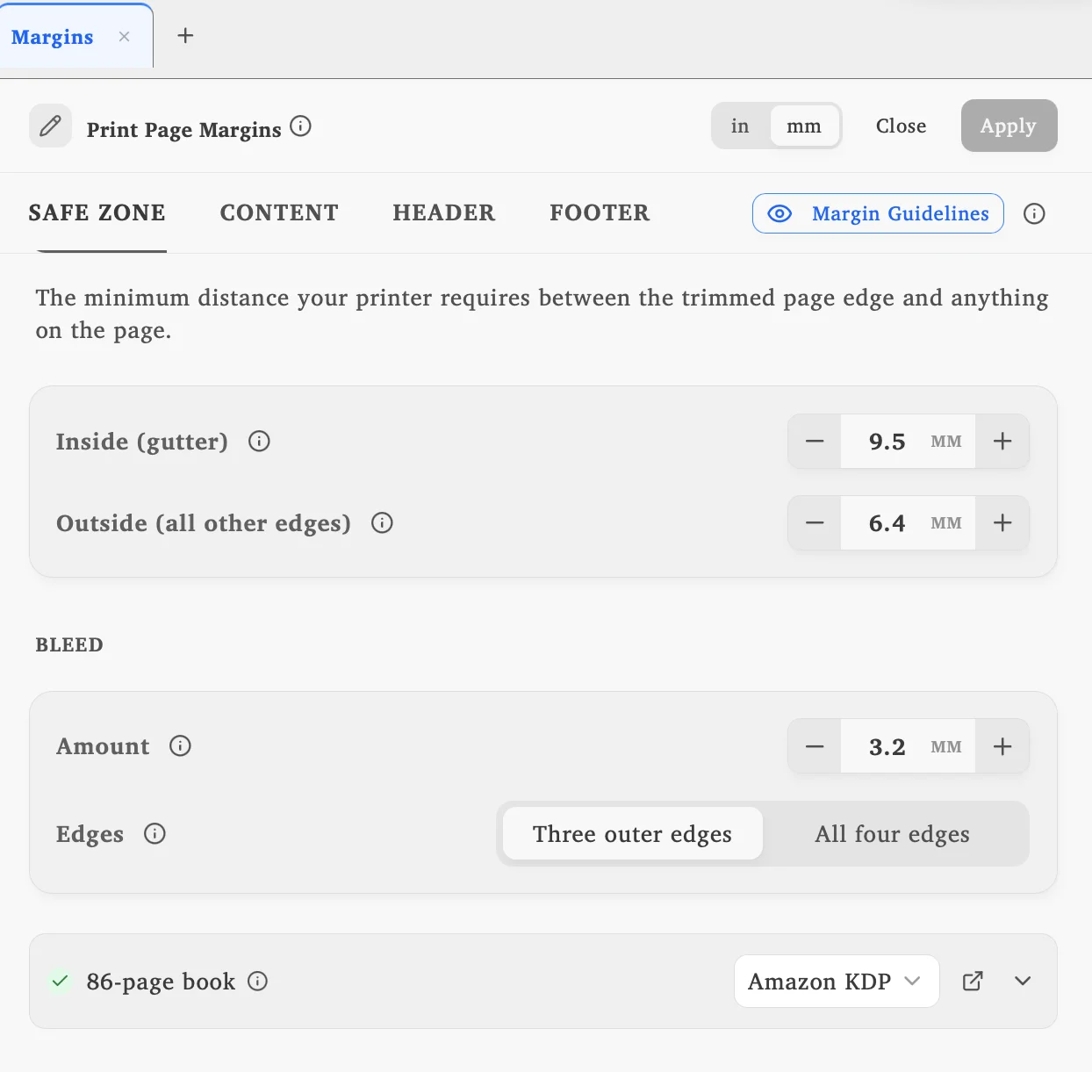Open the Amazon KDP printer dropdown
Viewport: 1092px width, 1072px height.
pyautogui.click(x=837, y=981)
